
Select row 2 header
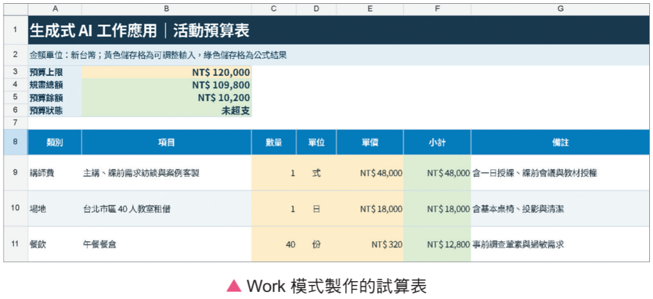pyautogui.click(x=16, y=55)
